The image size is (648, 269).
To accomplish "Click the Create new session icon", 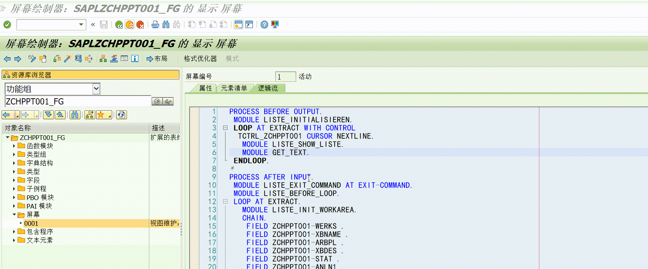I will pyautogui.click(x=238, y=25).
